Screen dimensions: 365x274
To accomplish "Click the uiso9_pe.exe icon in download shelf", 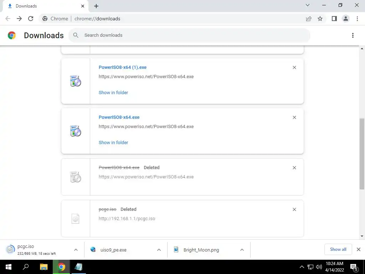I will click(93, 249).
